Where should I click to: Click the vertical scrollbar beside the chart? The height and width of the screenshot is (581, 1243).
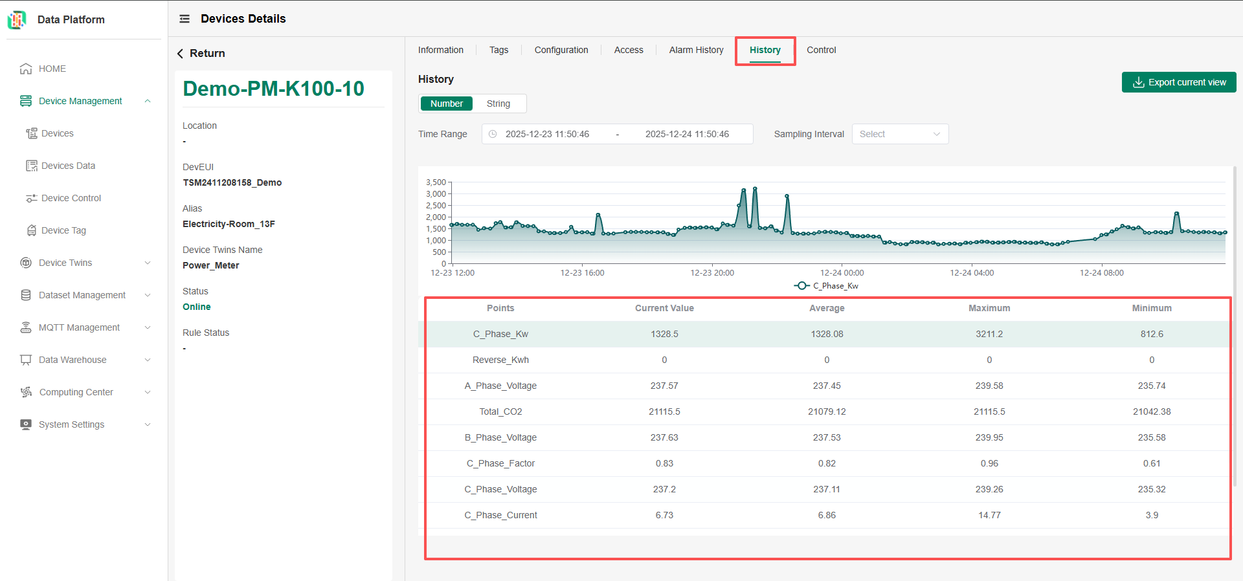pyautogui.click(x=1235, y=323)
